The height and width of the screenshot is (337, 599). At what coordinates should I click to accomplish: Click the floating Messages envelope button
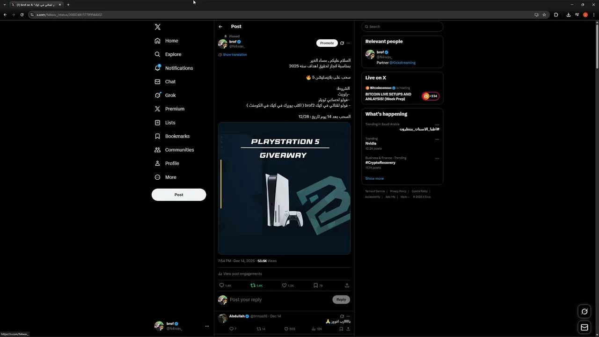584,328
